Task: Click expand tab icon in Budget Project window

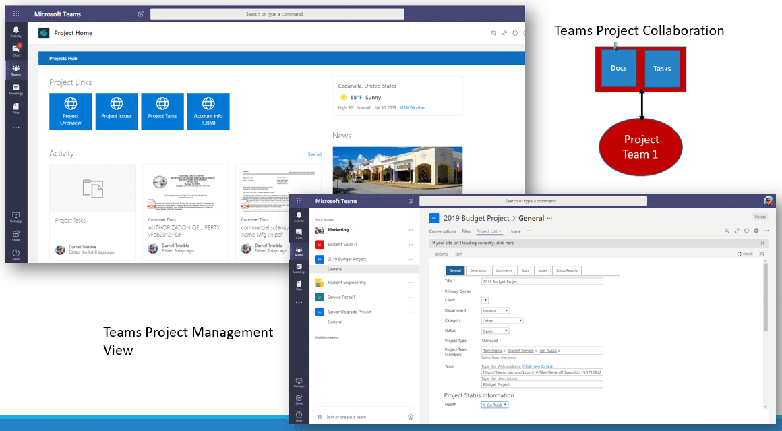Action: click(737, 231)
